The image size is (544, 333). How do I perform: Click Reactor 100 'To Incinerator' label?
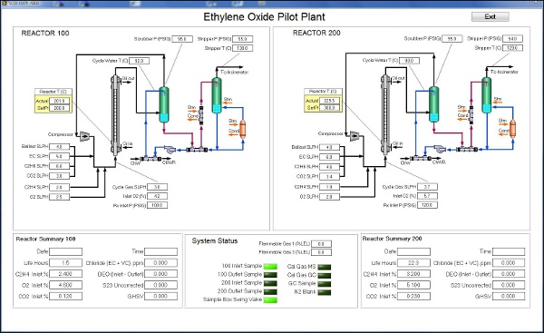click(x=235, y=73)
